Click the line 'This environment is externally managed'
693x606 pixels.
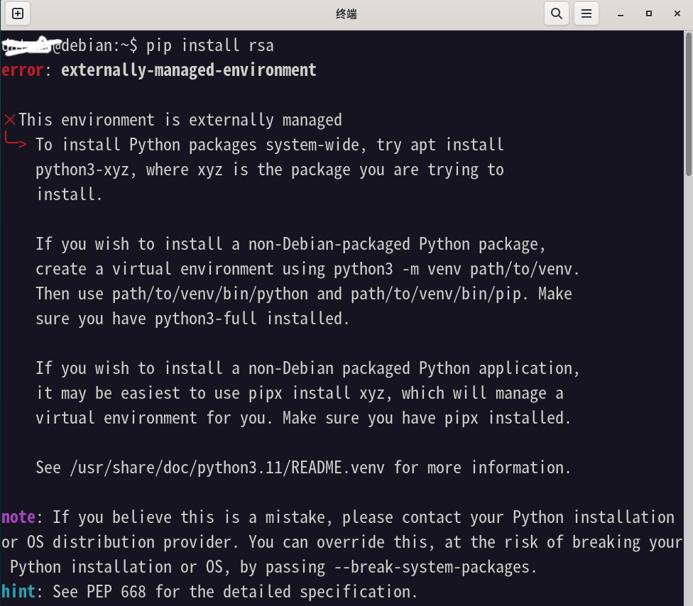pos(180,120)
